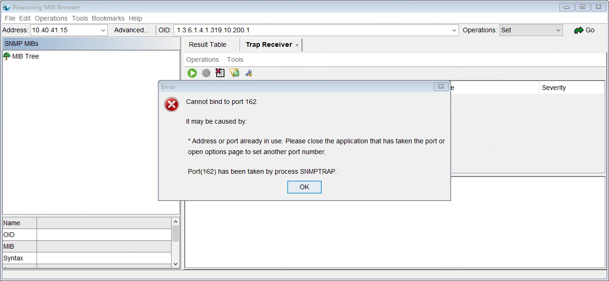Screen dimensions: 609x281
Task: Open the Bookmarks menu
Action: pyautogui.click(x=108, y=18)
